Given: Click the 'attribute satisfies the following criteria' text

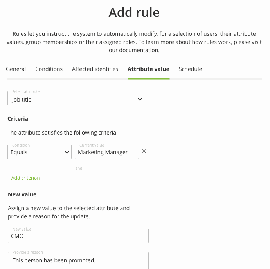Looking at the screenshot, I should tap(63, 133).
